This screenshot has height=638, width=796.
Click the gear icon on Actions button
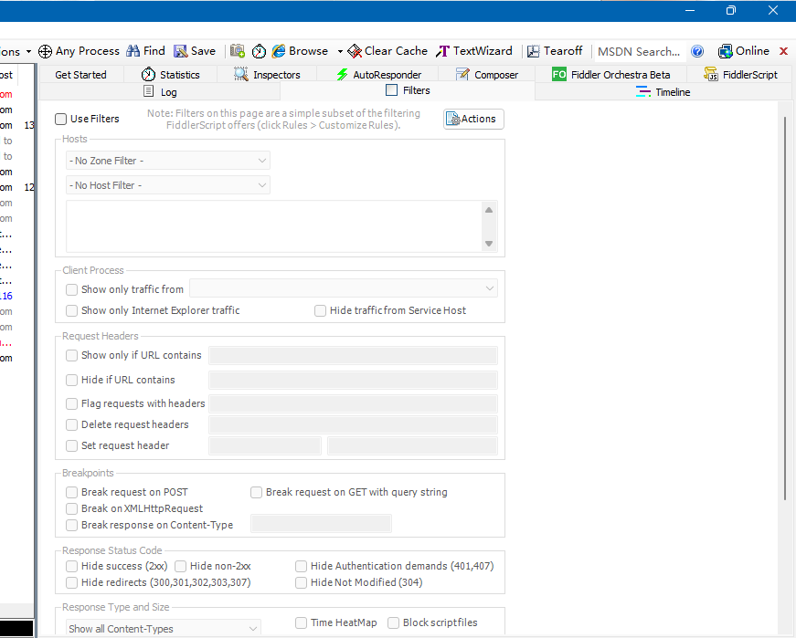point(452,119)
